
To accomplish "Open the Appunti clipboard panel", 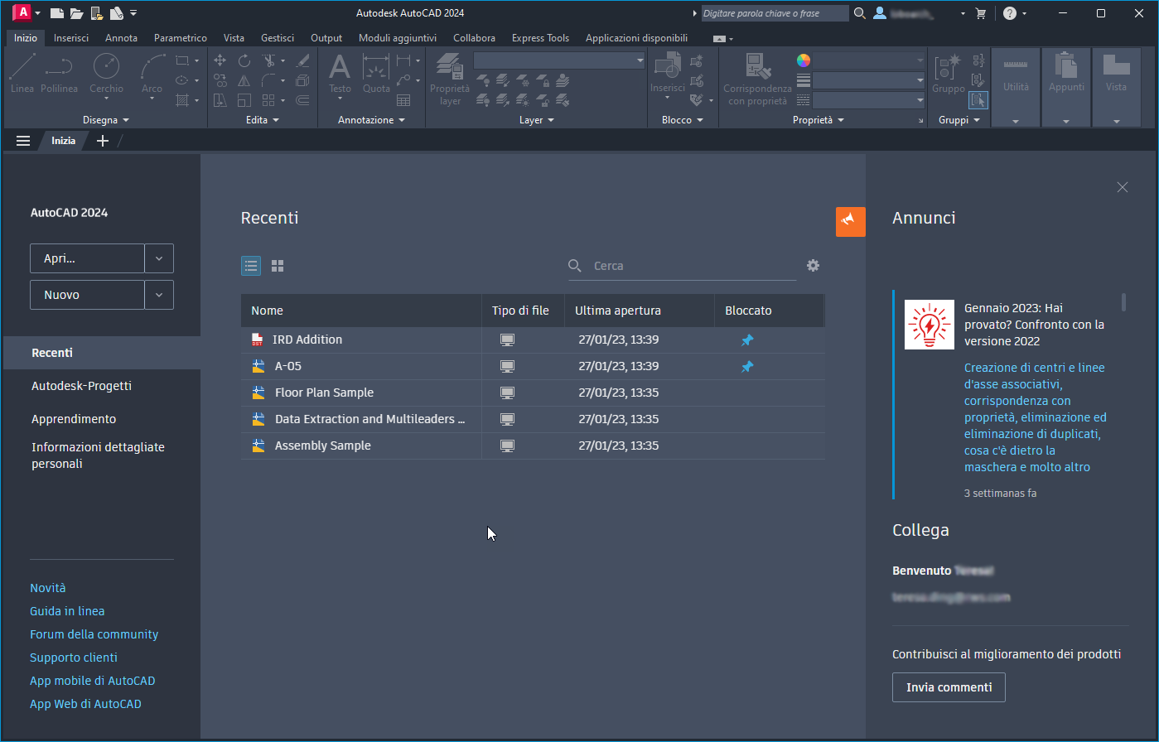I will coord(1066,87).
